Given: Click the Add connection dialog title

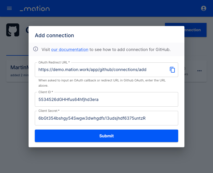Looking at the screenshot, I should pyautogui.click(x=54, y=35).
